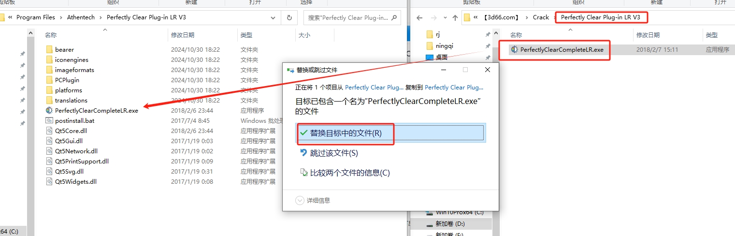Expand chevron between 【3d66.com】 and Crack
This screenshot has width=735, height=236.
[x=526, y=17]
